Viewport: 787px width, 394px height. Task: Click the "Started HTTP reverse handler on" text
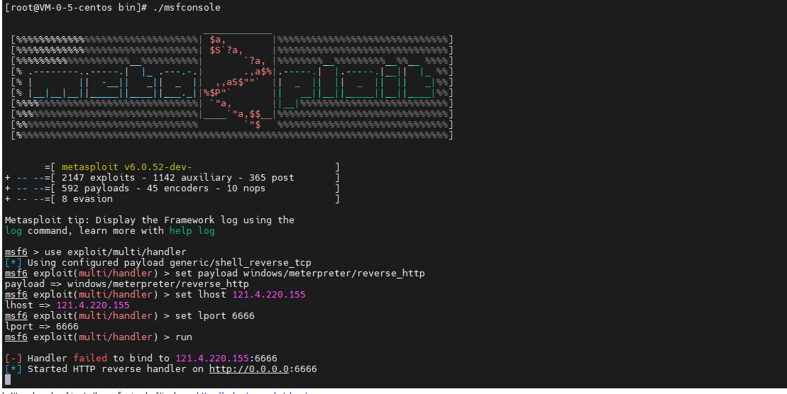[x=116, y=369]
